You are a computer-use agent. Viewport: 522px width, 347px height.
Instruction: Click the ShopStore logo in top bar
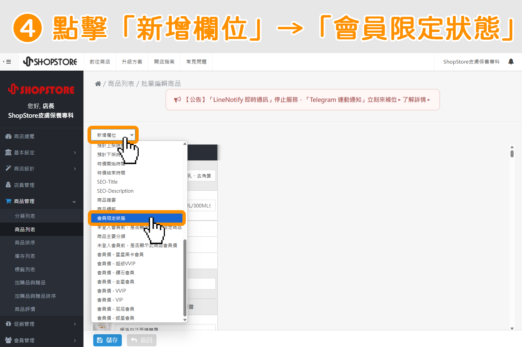point(50,62)
